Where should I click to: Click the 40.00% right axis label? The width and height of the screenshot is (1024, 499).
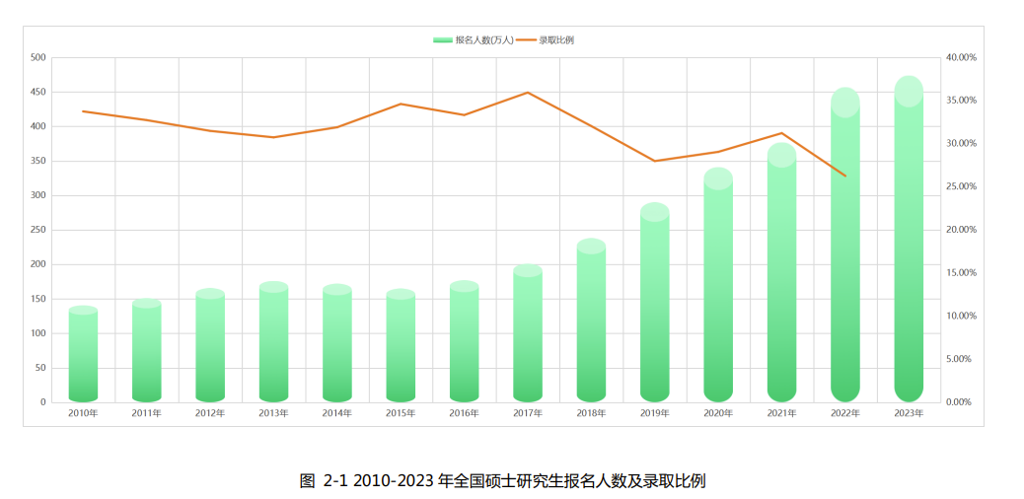pyautogui.click(x=960, y=58)
